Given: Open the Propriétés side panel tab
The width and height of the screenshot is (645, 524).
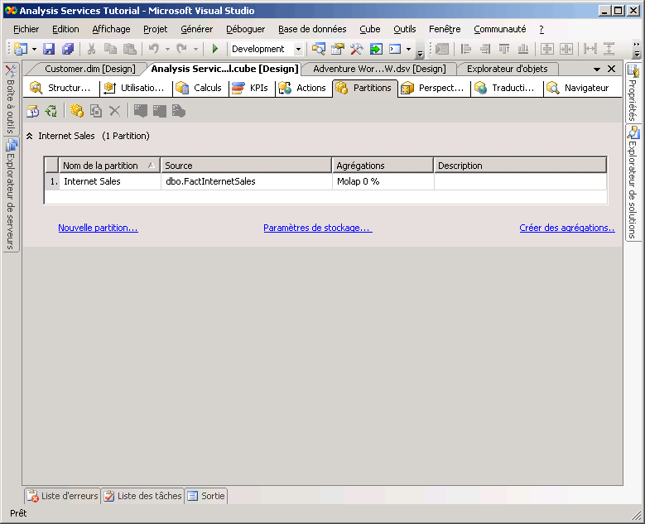Looking at the screenshot, I should point(633,94).
